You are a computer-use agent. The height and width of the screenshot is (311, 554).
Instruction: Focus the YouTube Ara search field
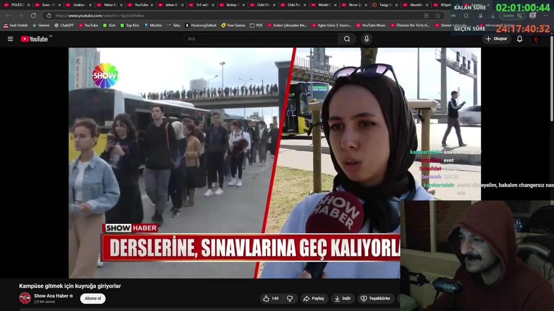point(261,39)
